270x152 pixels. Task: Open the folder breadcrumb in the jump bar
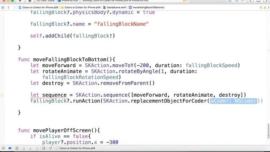[x=81, y=8]
